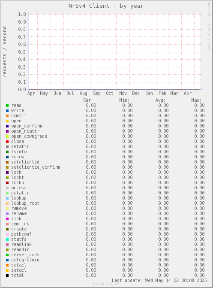This screenshot has height=288, width=213.
Task: Click the Last update timestamp text
Action: 159,280
